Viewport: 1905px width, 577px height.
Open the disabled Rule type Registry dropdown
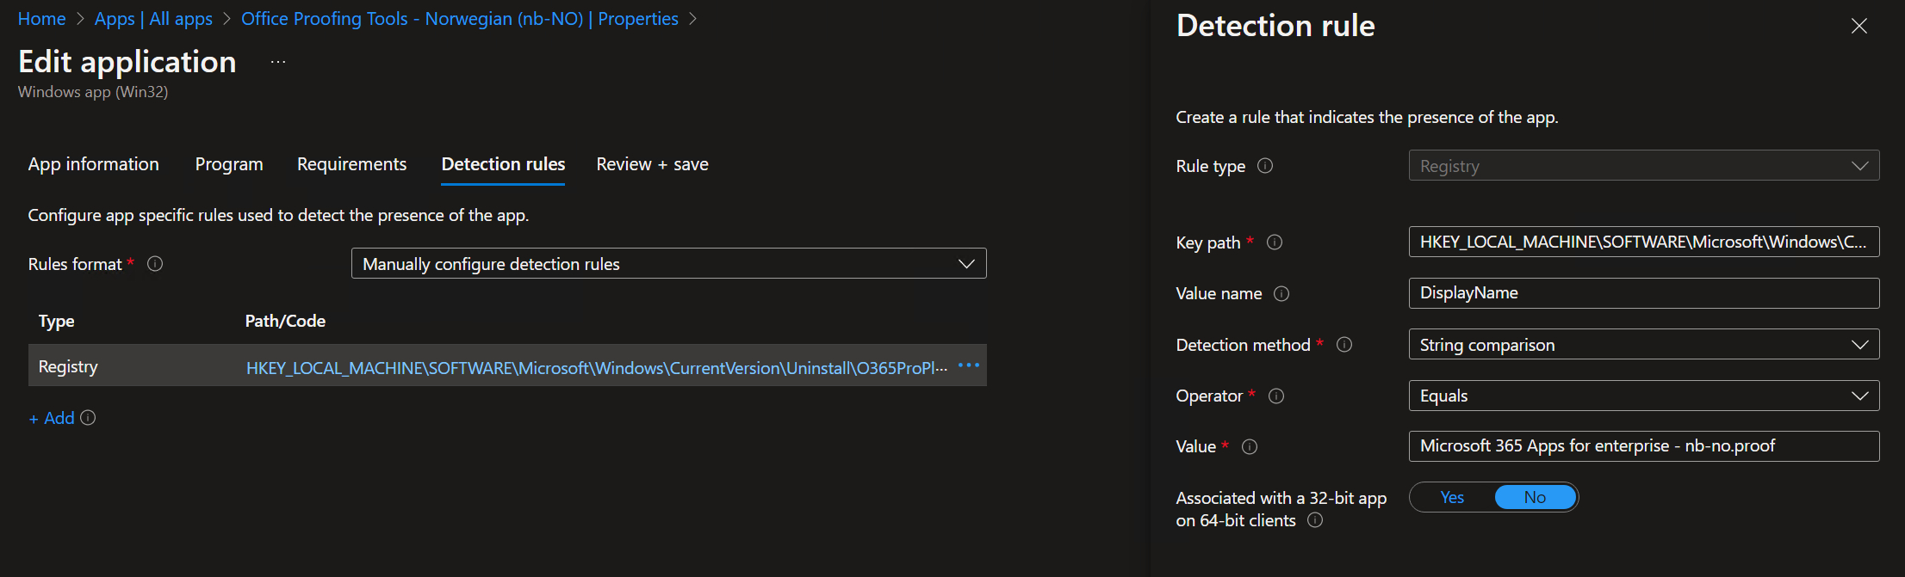1644,165
